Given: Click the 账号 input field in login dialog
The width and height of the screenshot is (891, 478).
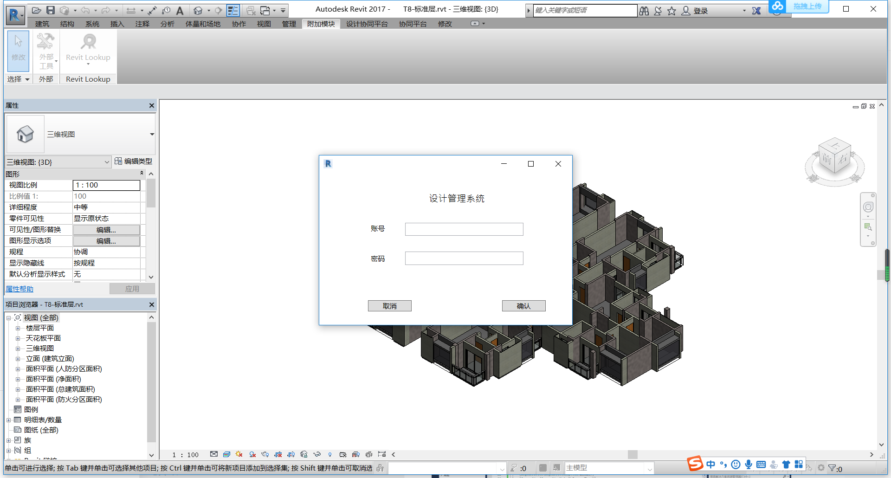Looking at the screenshot, I should coord(464,229).
